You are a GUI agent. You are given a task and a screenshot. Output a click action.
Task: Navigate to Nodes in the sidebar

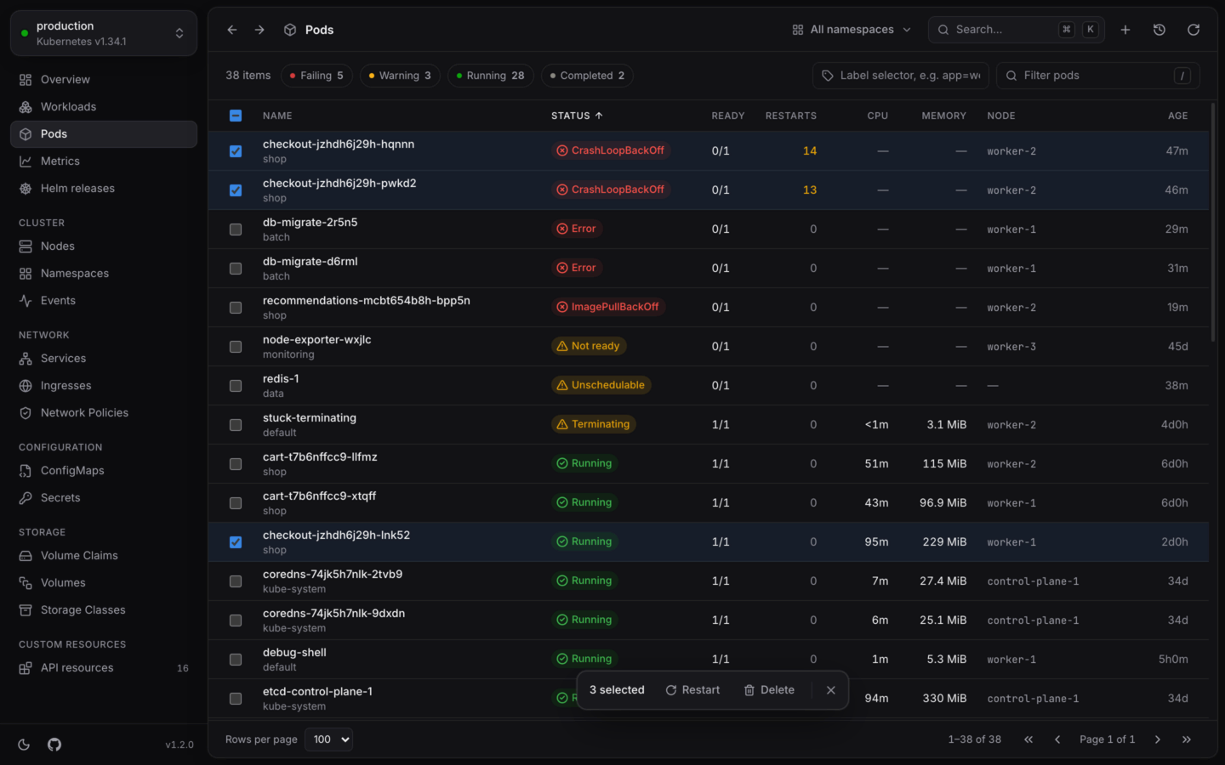pyautogui.click(x=104, y=246)
